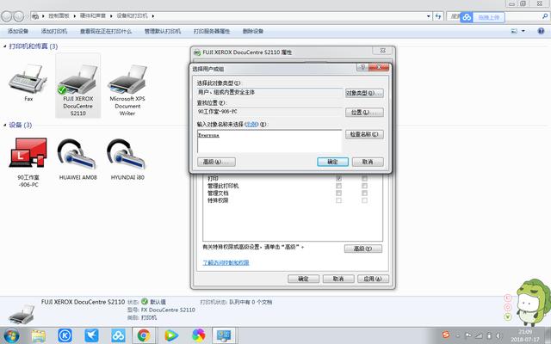Click the volume speaker tray icon
551x344 pixels.
point(498,336)
